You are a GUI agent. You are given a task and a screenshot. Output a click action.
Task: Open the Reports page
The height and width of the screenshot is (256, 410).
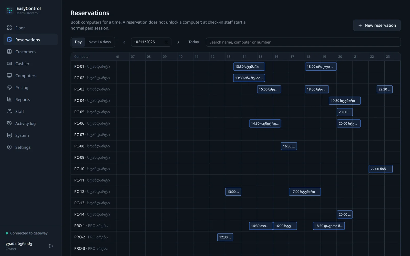[30, 99]
